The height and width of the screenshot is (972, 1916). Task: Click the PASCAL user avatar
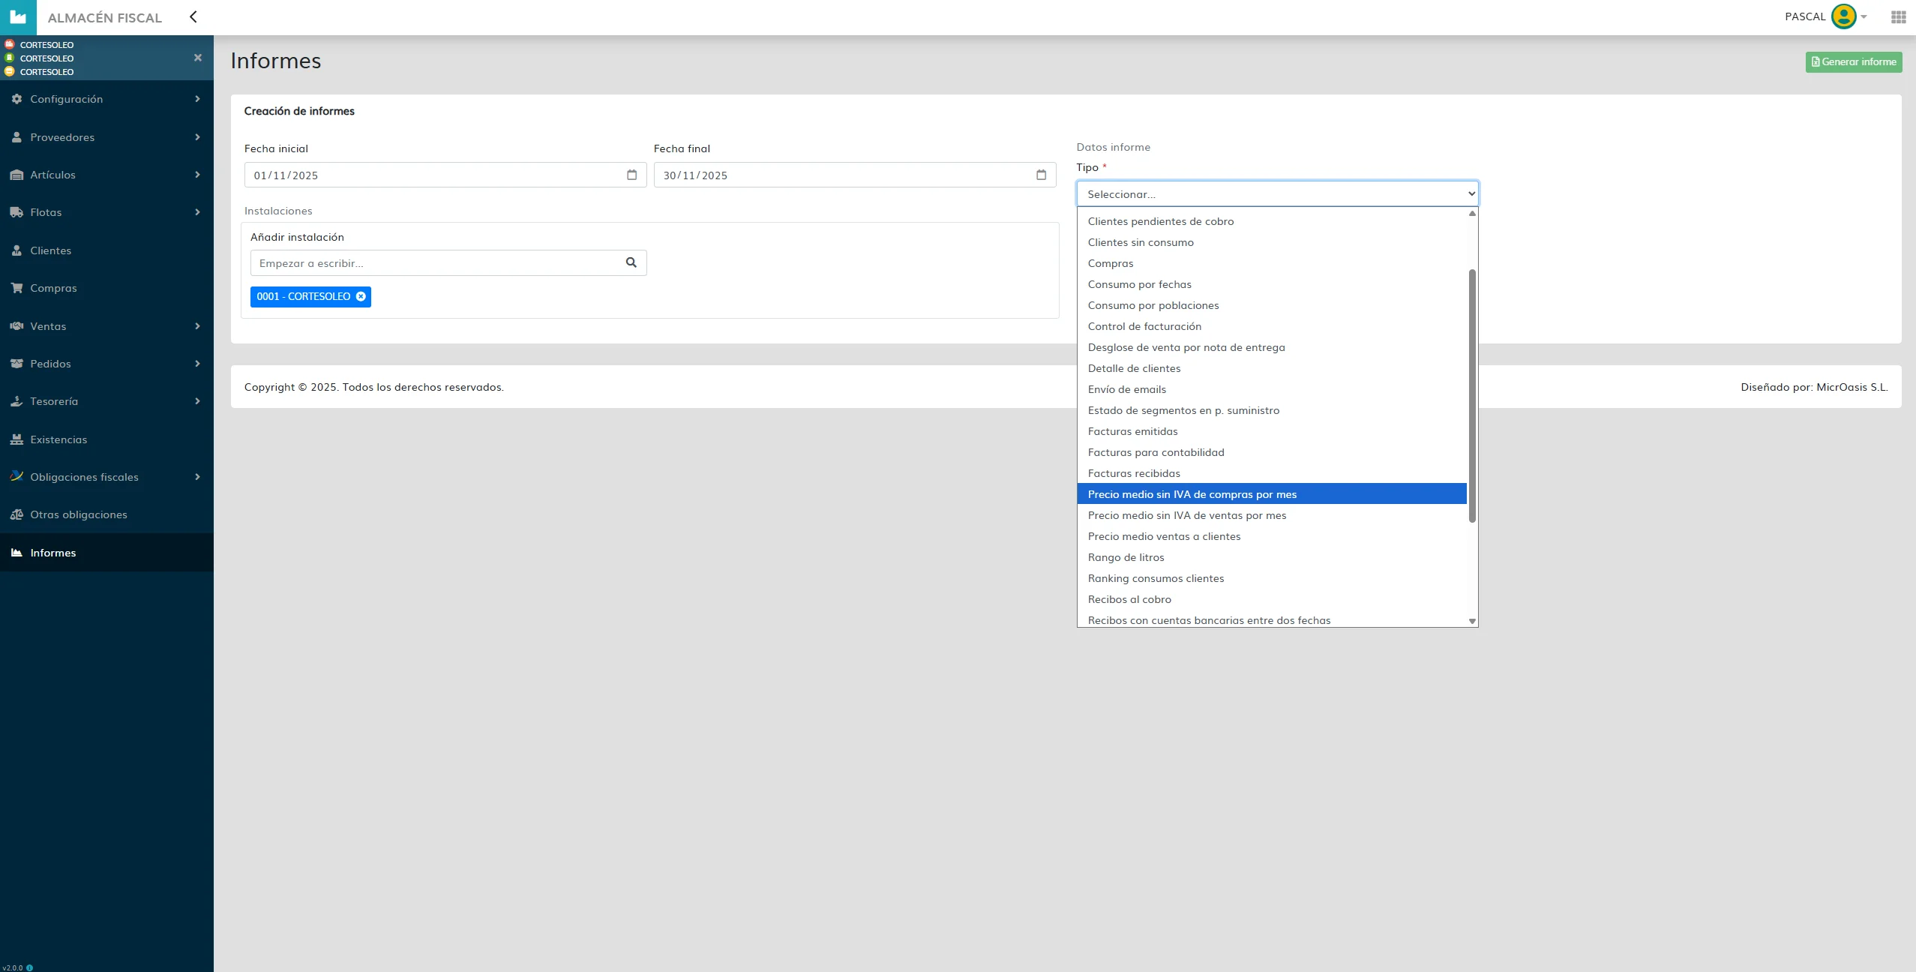click(x=1843, y=16)
